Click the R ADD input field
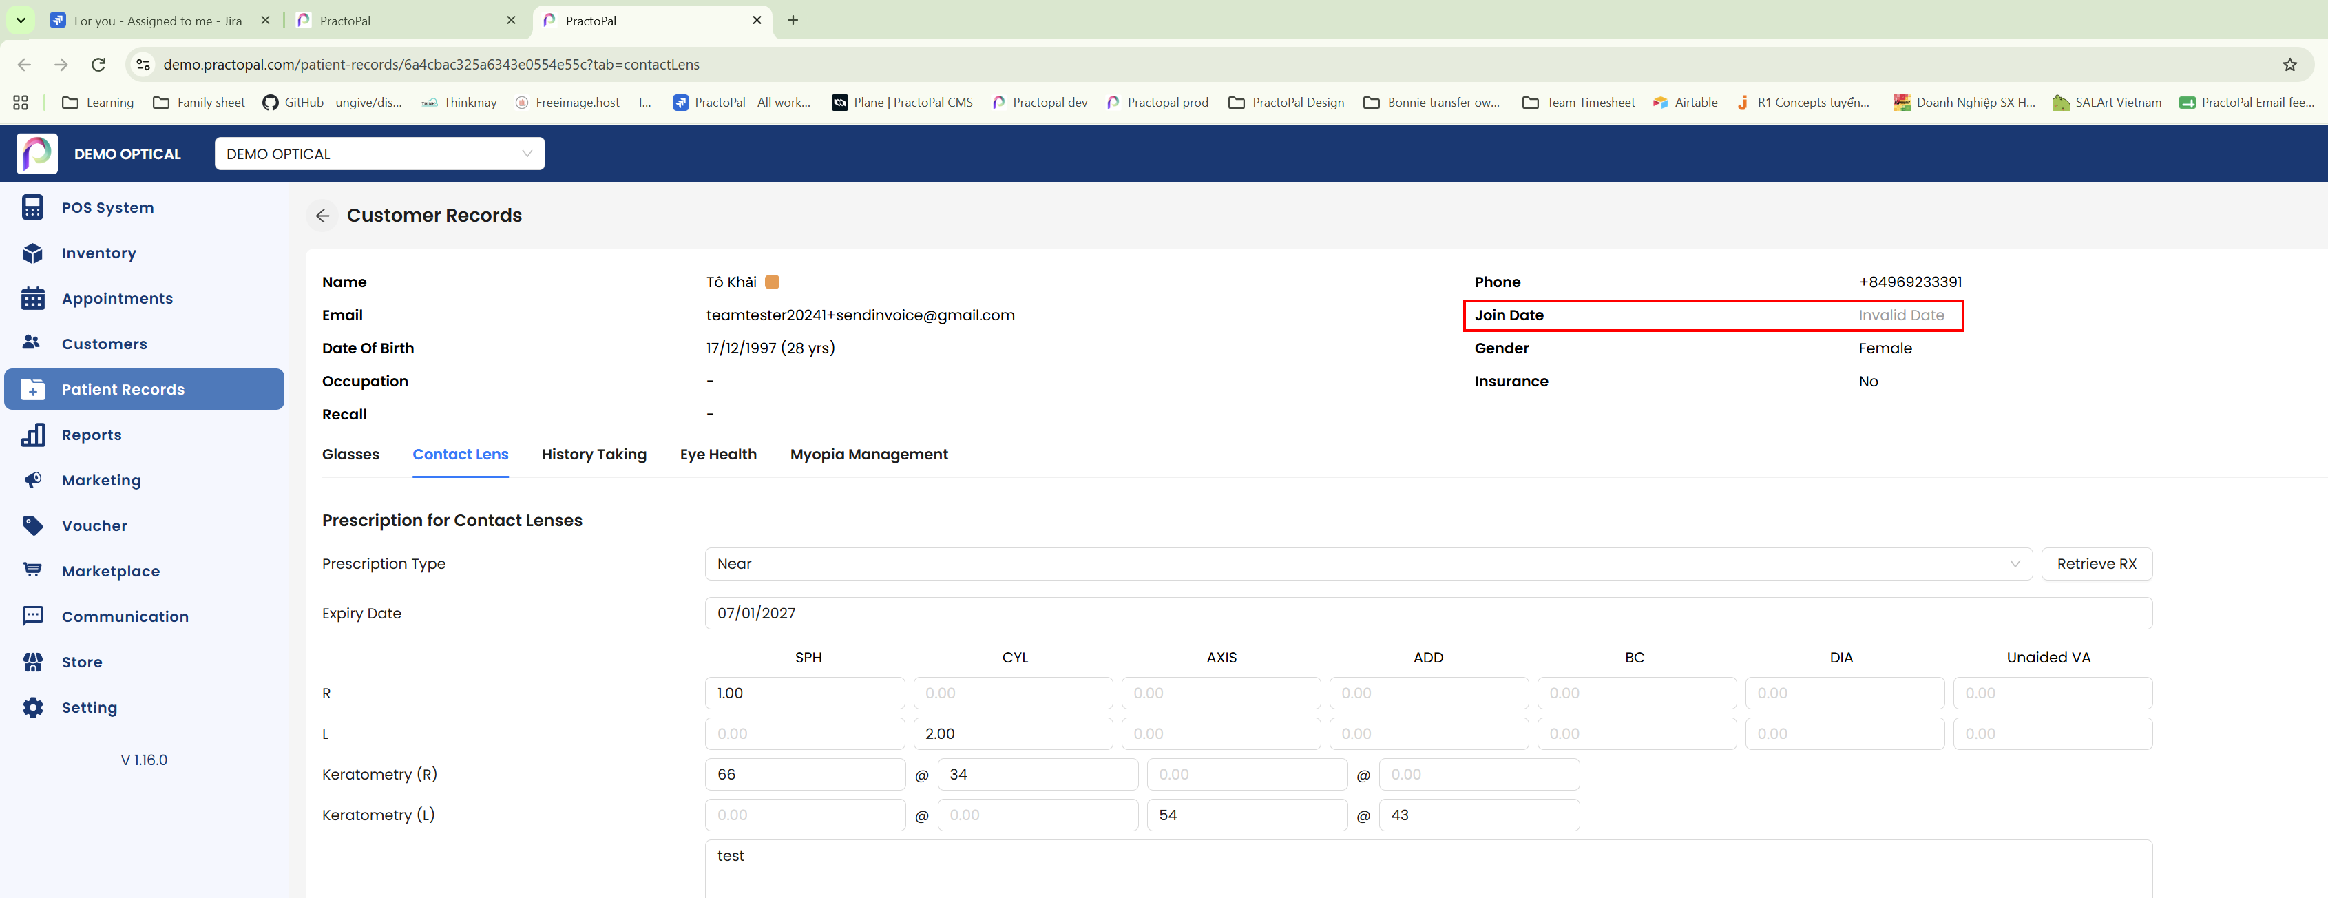This screenshot has width=2328, height=898. (1429, 693)
